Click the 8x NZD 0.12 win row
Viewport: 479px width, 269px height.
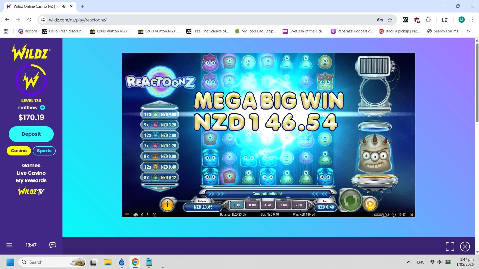160,177
